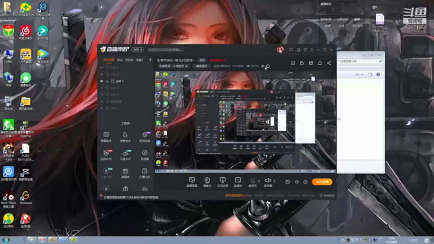
Task: Click the box icon between the padlock and bell
Action: [311, 63]
